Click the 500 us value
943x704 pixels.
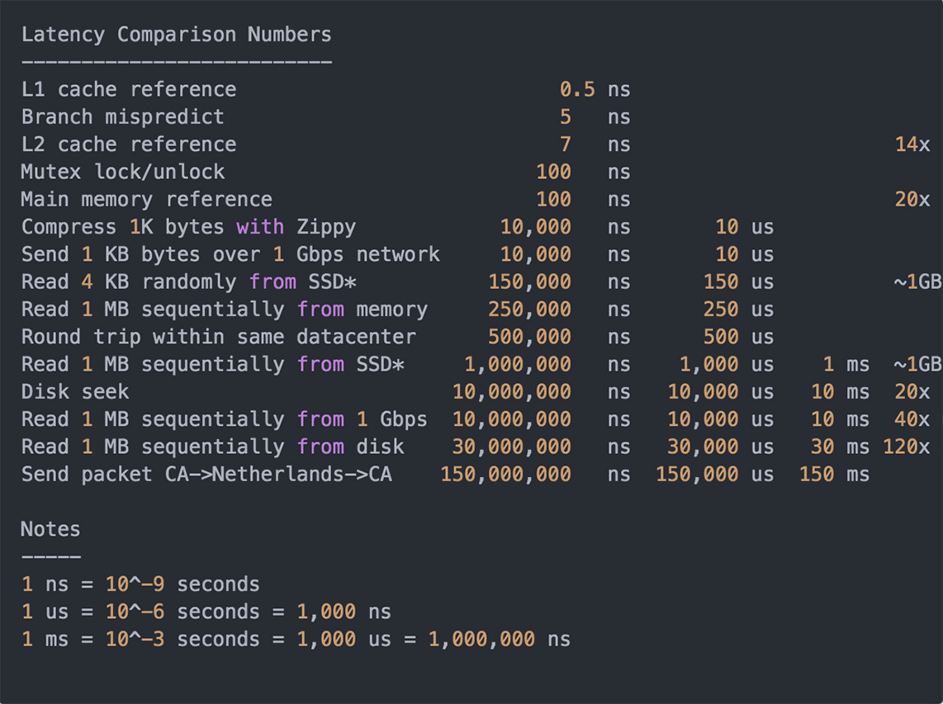[721, 337]
